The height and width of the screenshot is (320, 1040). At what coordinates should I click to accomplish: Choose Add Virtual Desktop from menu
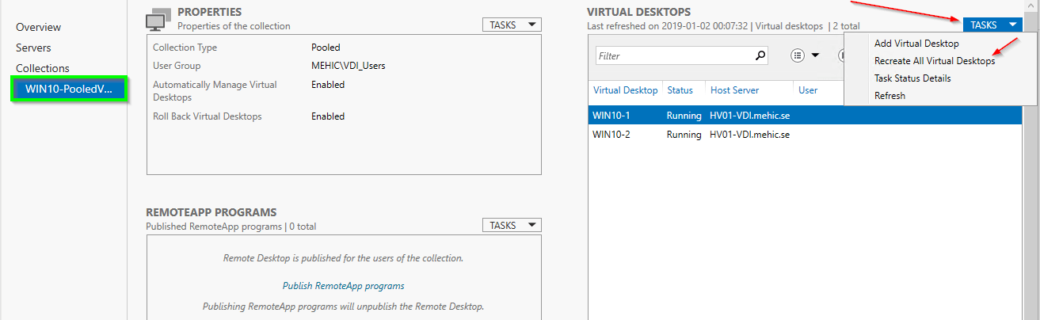[x=916, y=44]
